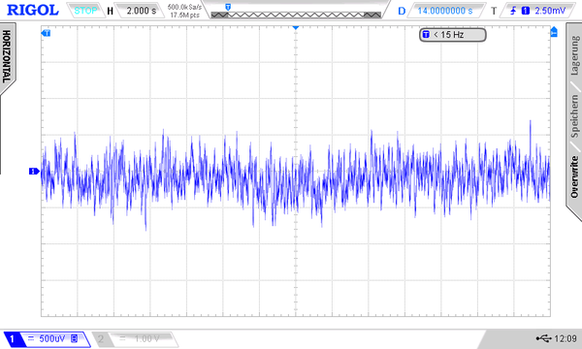The height and width of the screenshot is (349, 582).
Task: Click the 500.0kSa/s sample rate readout
Action: [x=184, y=7]
